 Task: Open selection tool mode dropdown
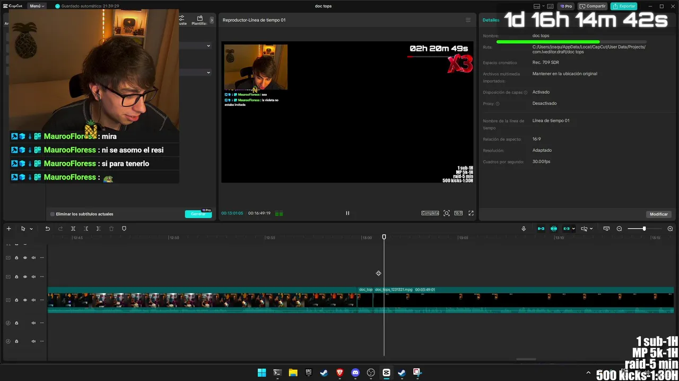click(x=31, y=229)
